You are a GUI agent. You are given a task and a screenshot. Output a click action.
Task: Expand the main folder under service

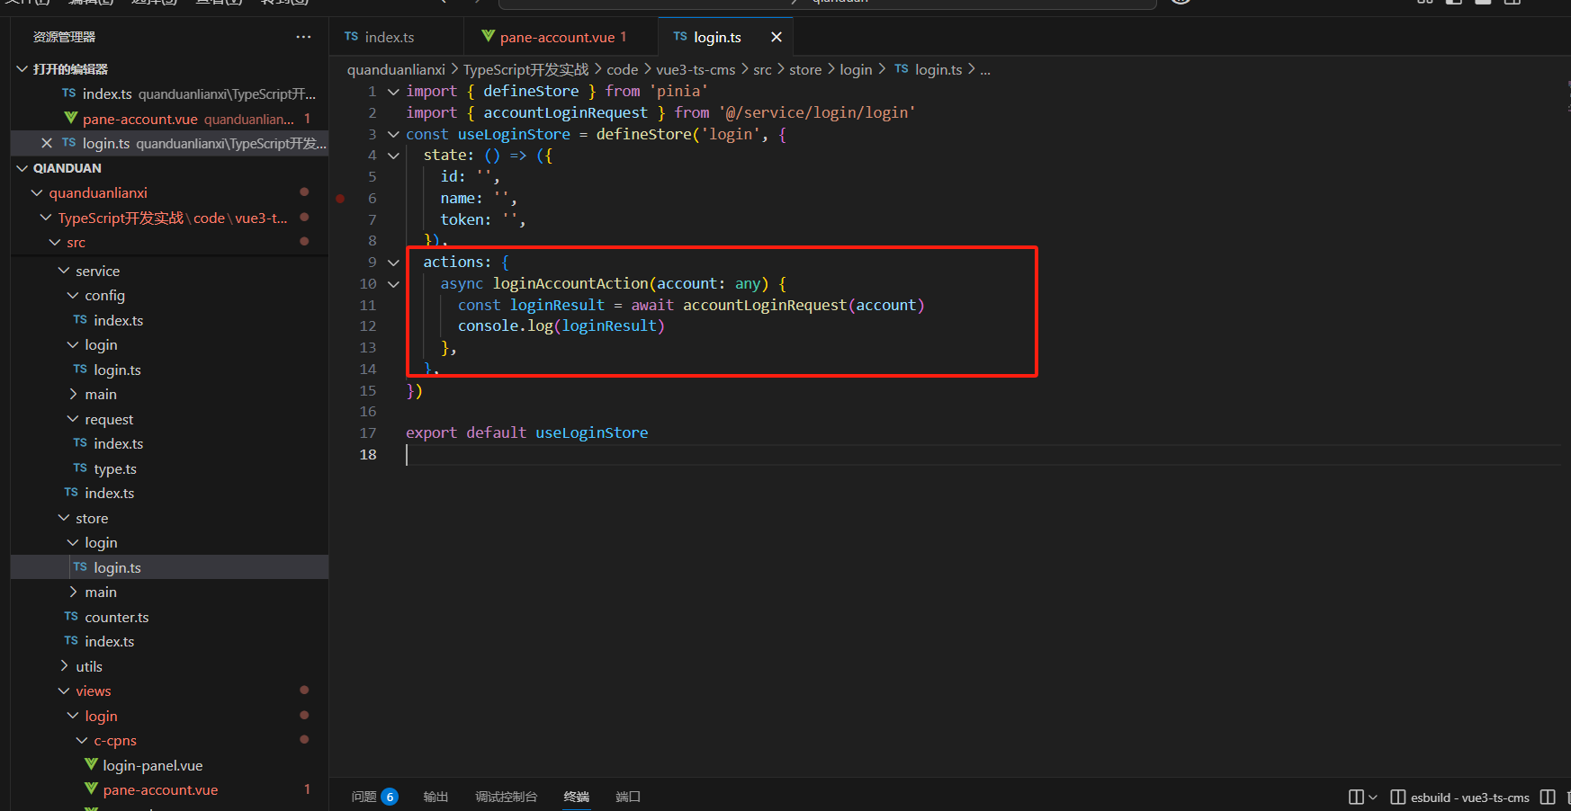pyautogui.click(x=73, y=395)
